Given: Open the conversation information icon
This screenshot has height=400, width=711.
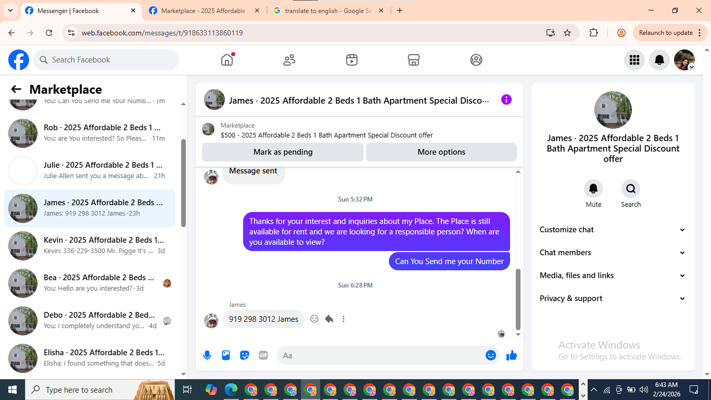Looking at the screenshot, I should [x=506, y=99].
